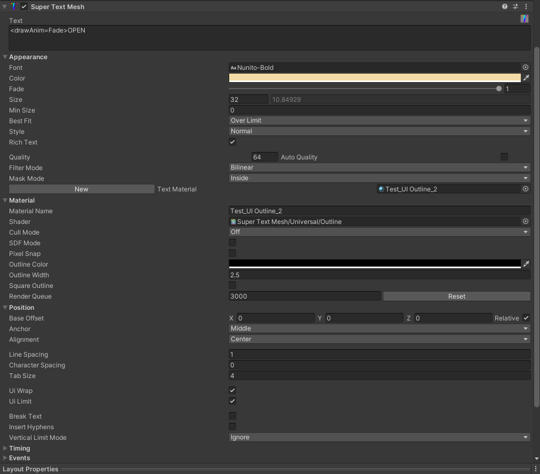Viewport: 540px width, 474px height.
Task: Open Alignment dropdown showing Center
Action: pyautogui.click(x=380, y=339)
